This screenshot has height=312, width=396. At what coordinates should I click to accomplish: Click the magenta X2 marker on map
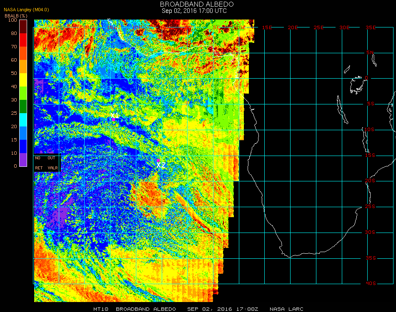click(x=158, y=160)
